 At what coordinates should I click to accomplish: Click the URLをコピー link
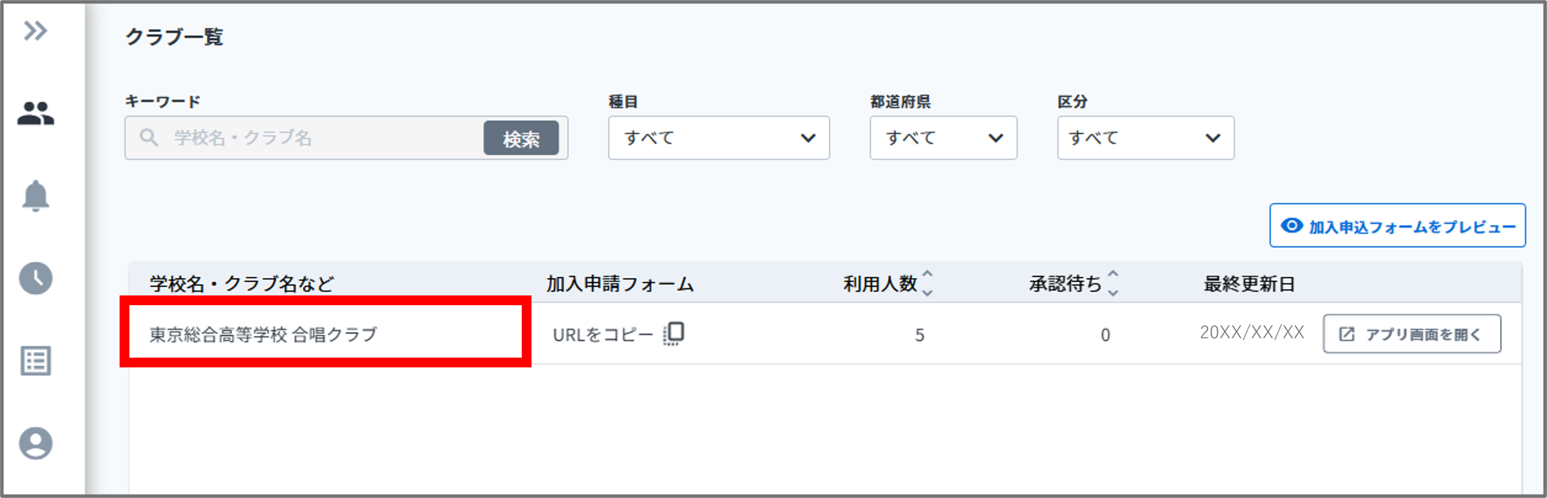click(x=603, y=335)
